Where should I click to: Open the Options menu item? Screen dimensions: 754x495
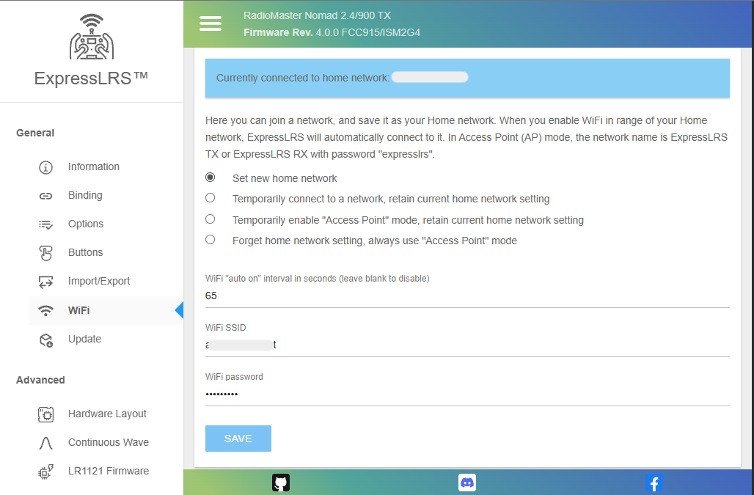pyautogui.click(x=86, y=224)
